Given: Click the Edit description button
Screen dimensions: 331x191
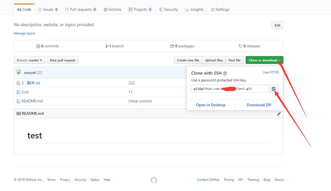Looking at the screenshot, I should click(x=277, y=25).
